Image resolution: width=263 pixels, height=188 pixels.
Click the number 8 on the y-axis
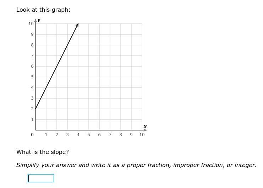[32, 45]
